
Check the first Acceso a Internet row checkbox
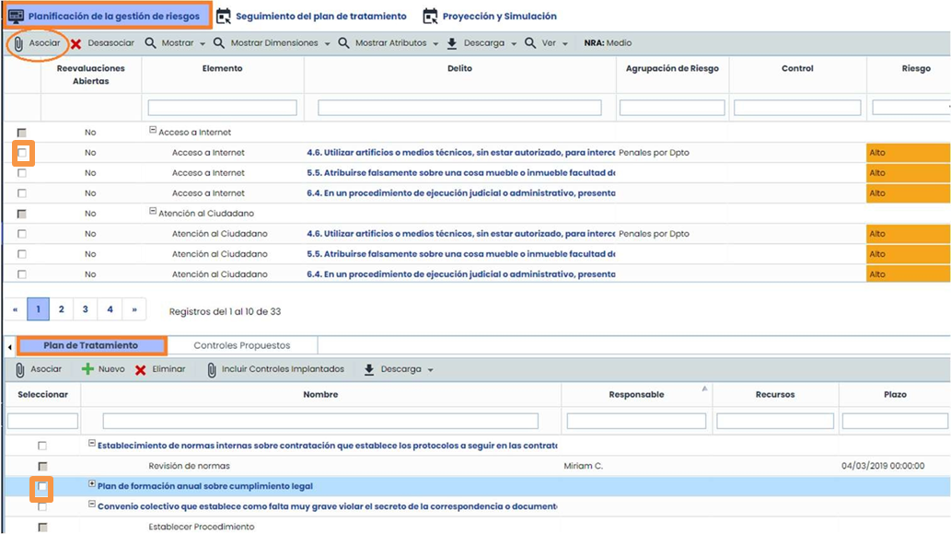[x=20, y=152]
